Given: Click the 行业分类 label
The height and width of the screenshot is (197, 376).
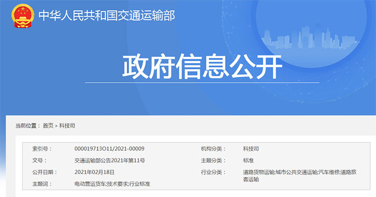Looking at the screenshot, I should click(x=213, y=172).
